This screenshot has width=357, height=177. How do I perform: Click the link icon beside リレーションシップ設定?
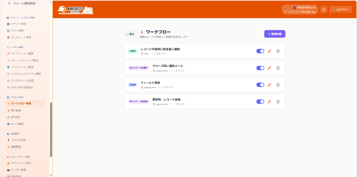coord(8,60)
